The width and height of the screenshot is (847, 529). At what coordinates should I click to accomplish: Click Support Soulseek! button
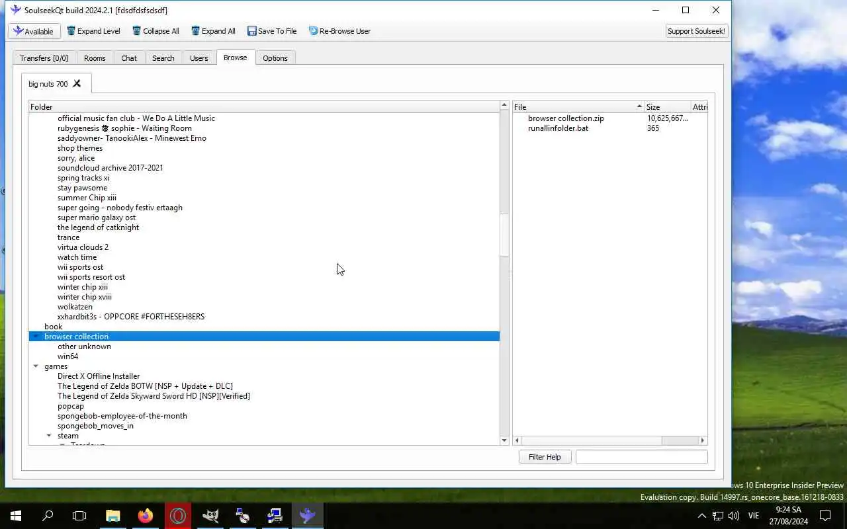[x=697, y=31]
